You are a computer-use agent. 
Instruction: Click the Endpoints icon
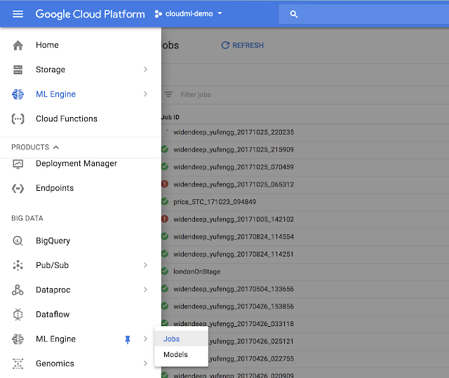click(18, 188)
